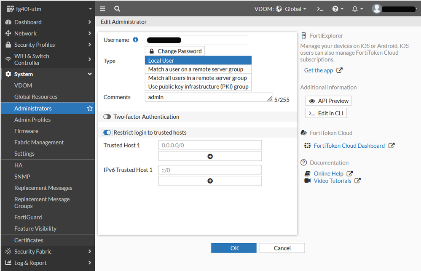Screen dimensions: 421x271
Task: Click the info icon beside Username
Action: click(x=135, y=40)
